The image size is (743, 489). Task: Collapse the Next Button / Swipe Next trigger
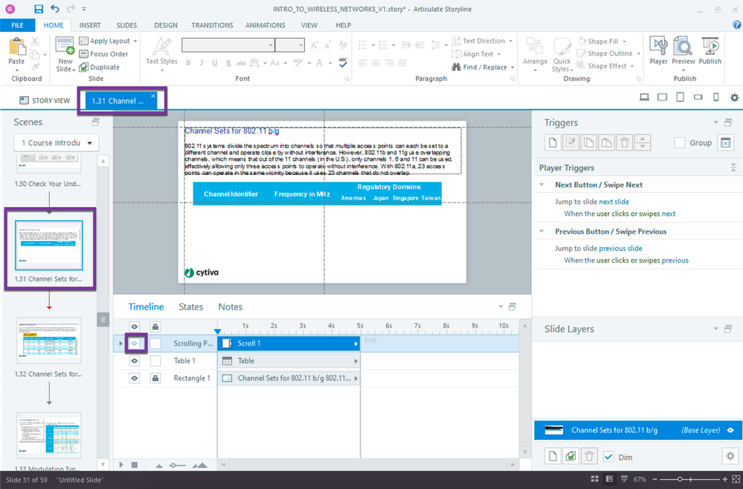[x=543, y=185]
